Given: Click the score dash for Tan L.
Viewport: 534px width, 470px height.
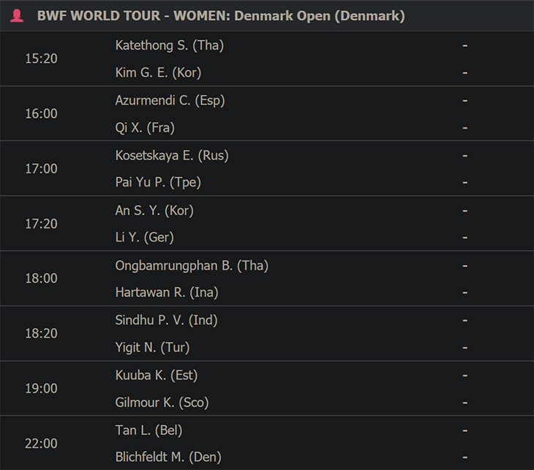Looking at the screenshot, I should tap(465, 430).
